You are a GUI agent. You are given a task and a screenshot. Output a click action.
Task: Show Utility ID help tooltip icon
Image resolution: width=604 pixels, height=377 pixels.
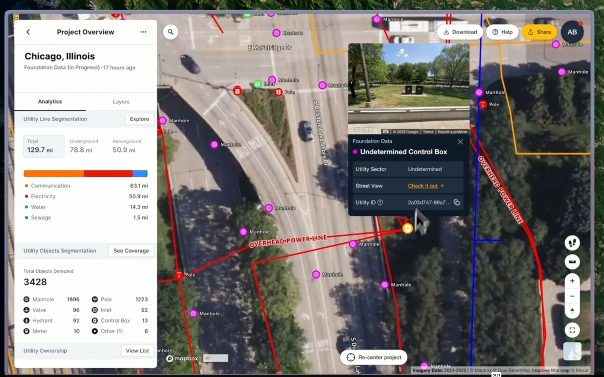pyautogui.click(x=380, y=202)
